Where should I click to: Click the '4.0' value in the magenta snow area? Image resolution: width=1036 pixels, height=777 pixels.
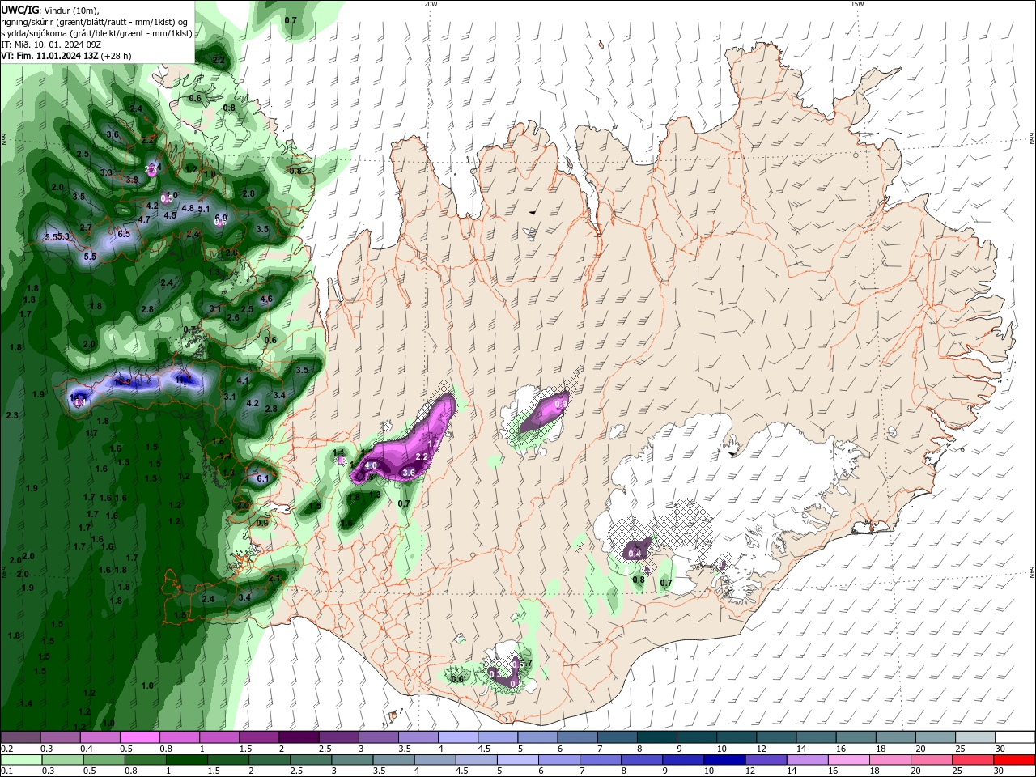371,466
